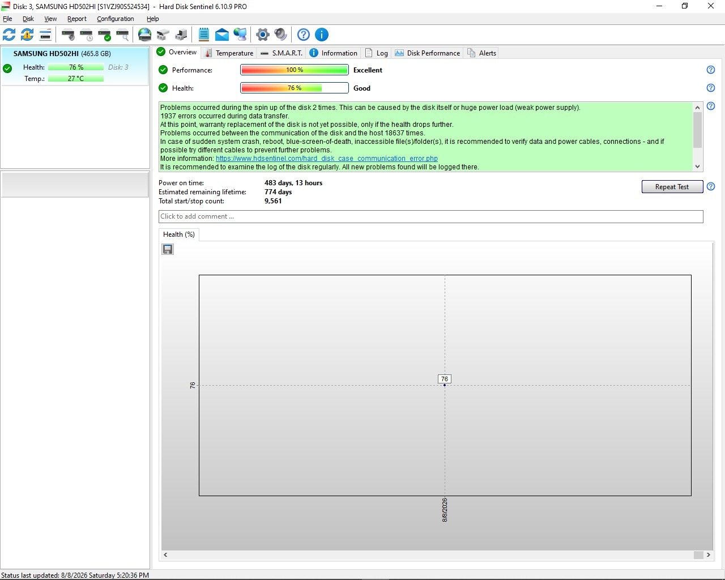Click the disk with green checkmark icon
The height and width of the screenshot is (580, 725).
105,35
